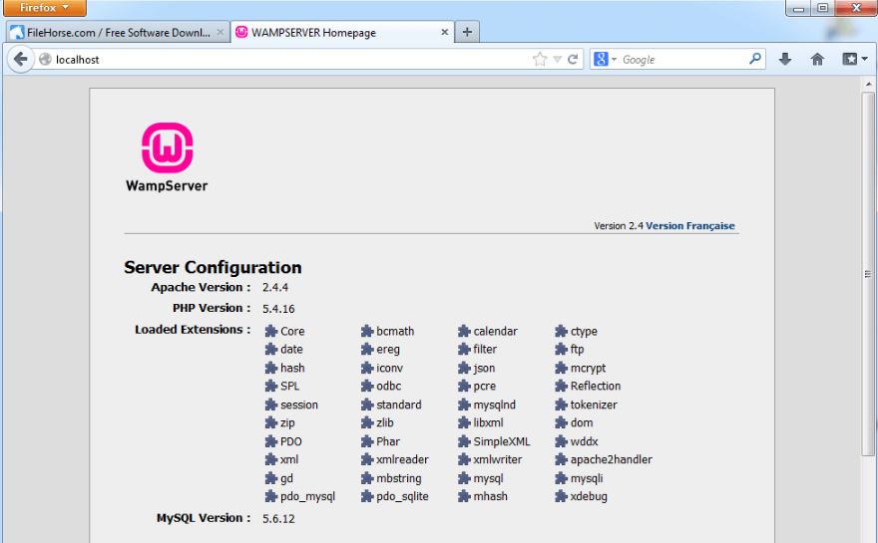Click the site identity globe icon

[45, 59]
